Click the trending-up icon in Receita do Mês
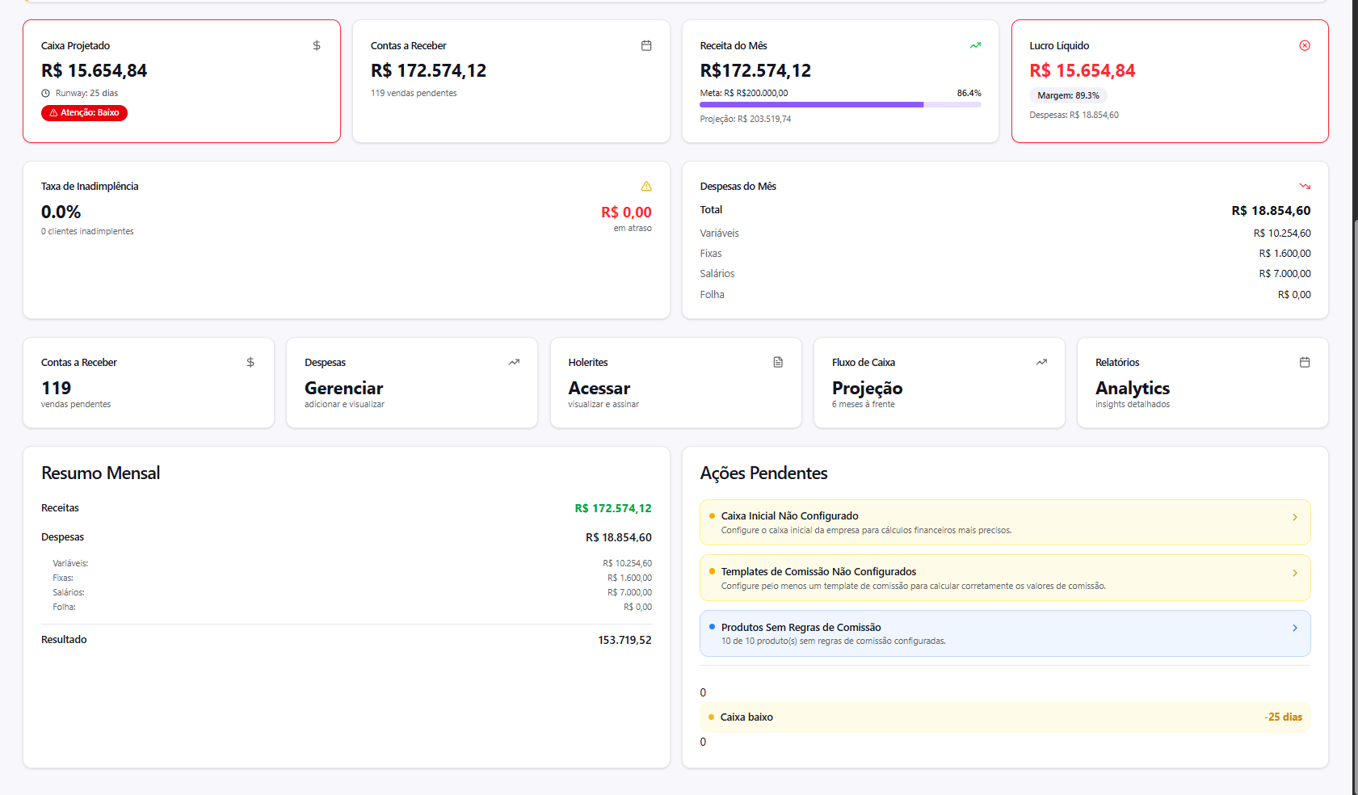The image size is (1358, 795). tap(975, 46)
